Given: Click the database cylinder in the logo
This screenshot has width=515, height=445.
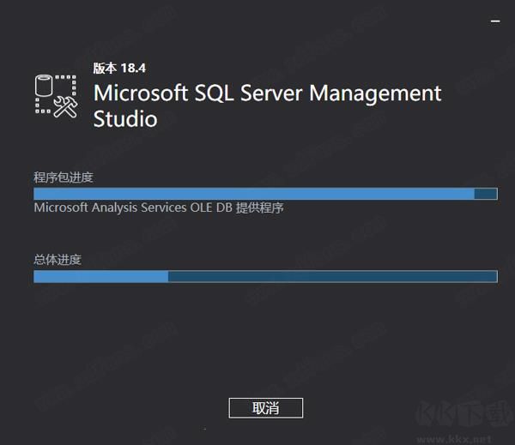Looking at the screenshot, I should tap(45, 87).
